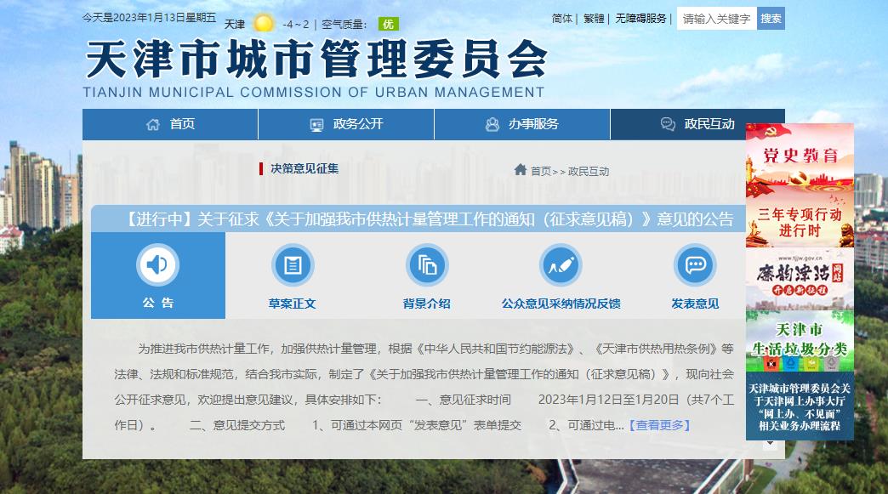Switch to the 政民互动 navigation tab
888x494 pixels.
pyautogui.click(x=697, y=124)
